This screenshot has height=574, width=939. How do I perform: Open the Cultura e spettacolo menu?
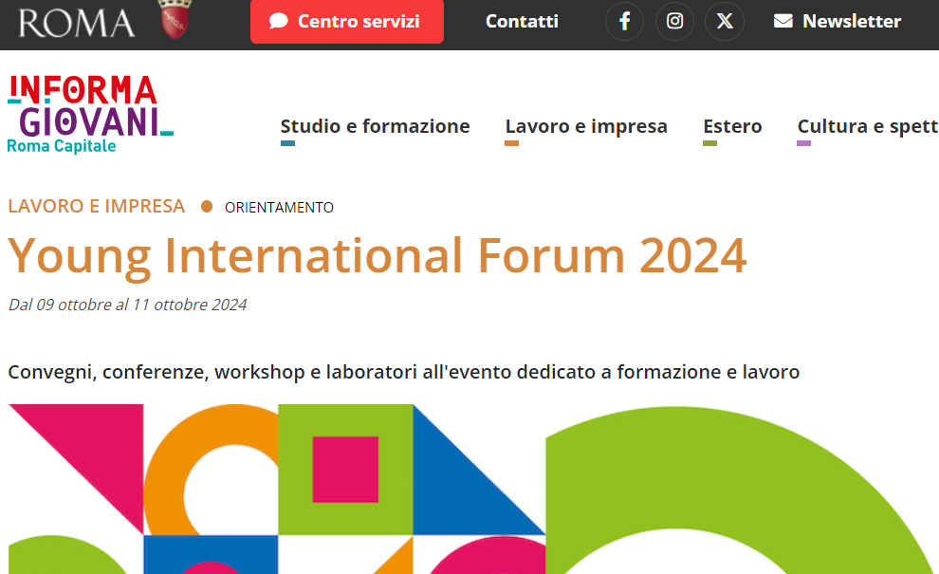868,126
